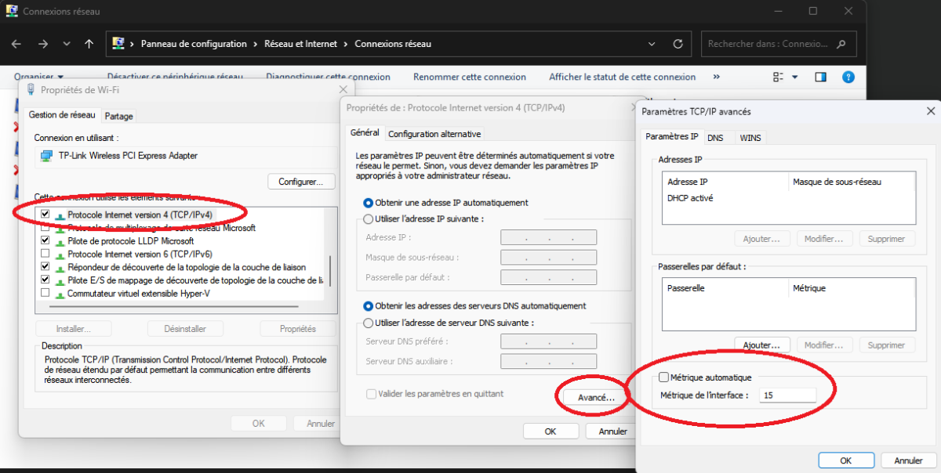Select the Général tab in IPv4 properties
This screenshot has height=473, width=941.
[x=365, y=133]
